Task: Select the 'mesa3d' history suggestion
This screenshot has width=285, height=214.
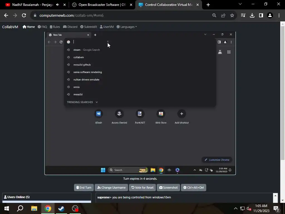Action: (140, 94)
